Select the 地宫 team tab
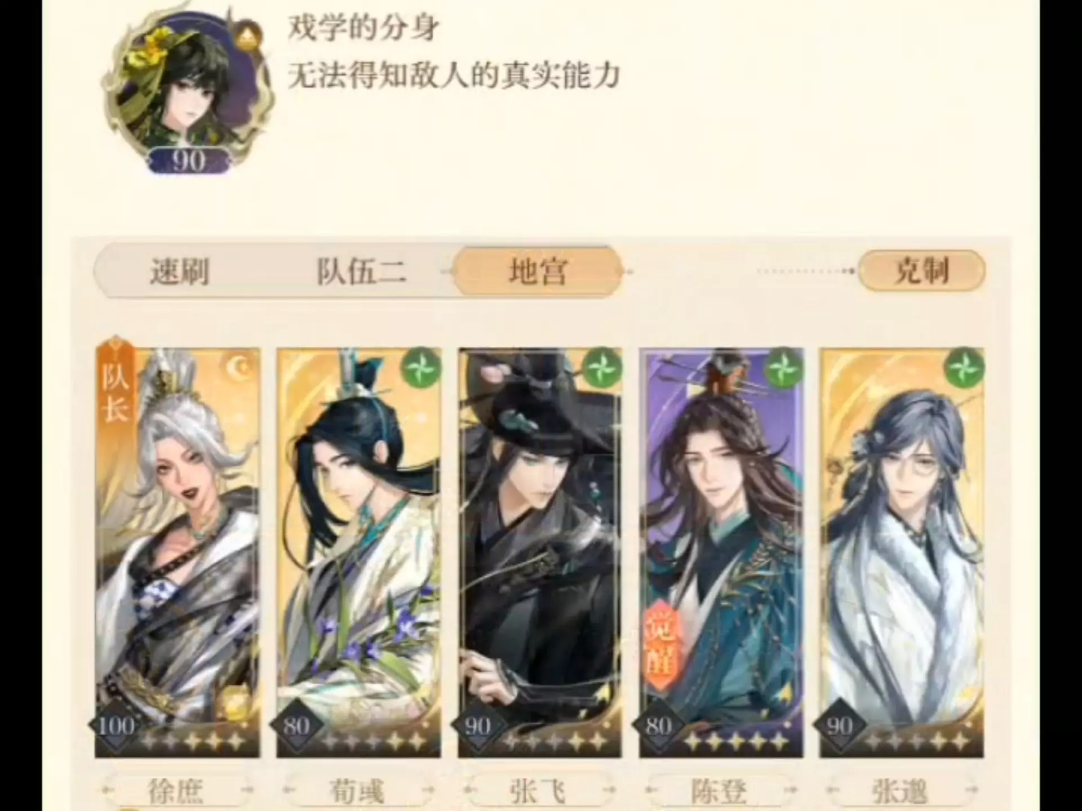This screenshot has height=811, width=1082. pyautogui.click(x=538, y=271)
